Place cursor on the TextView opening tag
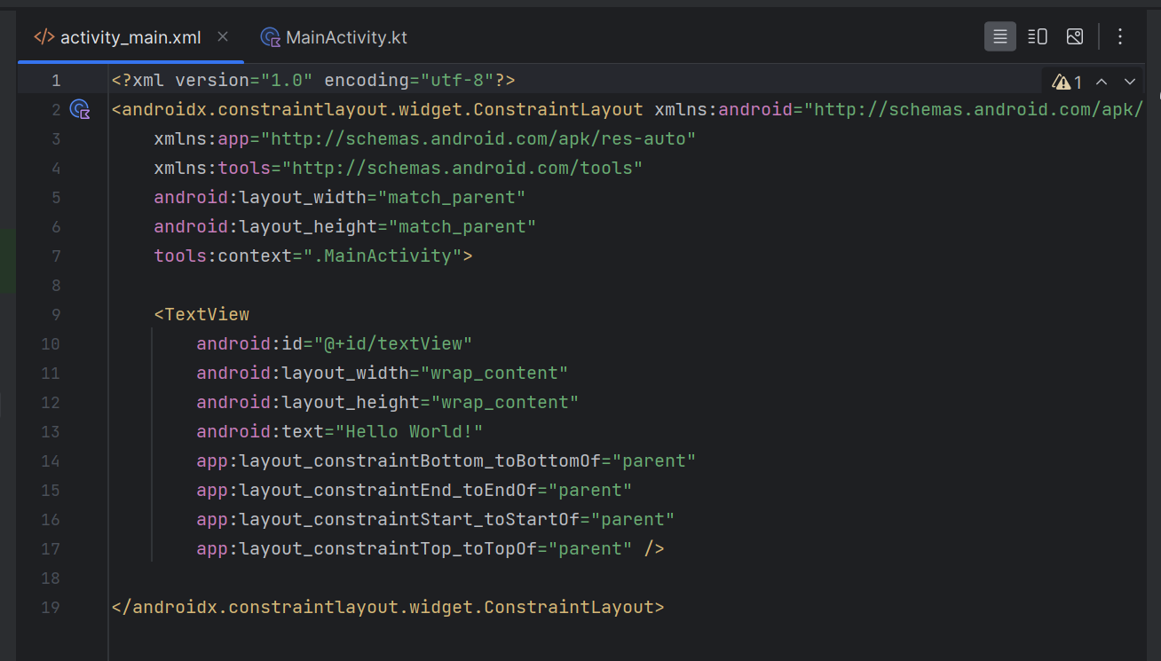The height and width of the screenshot is (661, 1161). coord(207,315)
